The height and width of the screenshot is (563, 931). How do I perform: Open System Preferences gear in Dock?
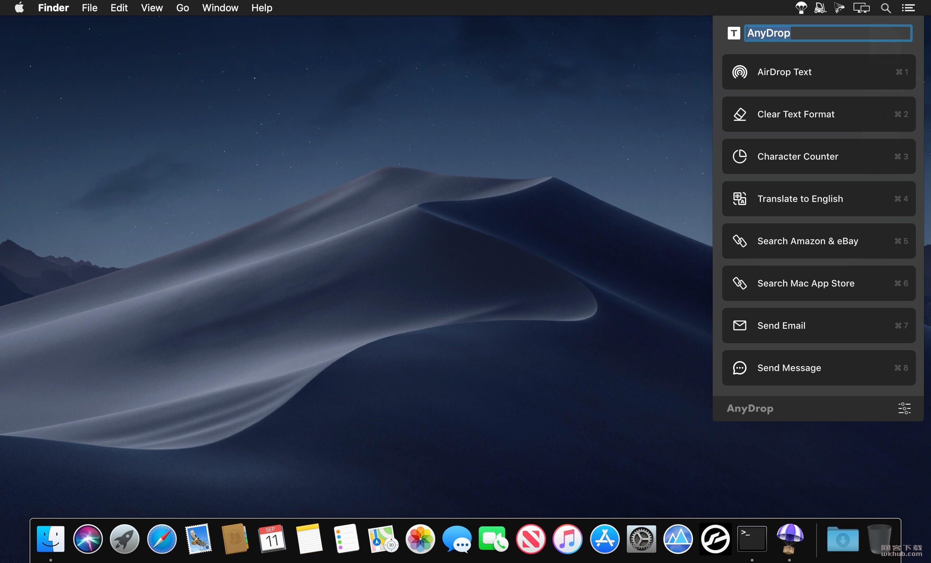click(641, 539)
